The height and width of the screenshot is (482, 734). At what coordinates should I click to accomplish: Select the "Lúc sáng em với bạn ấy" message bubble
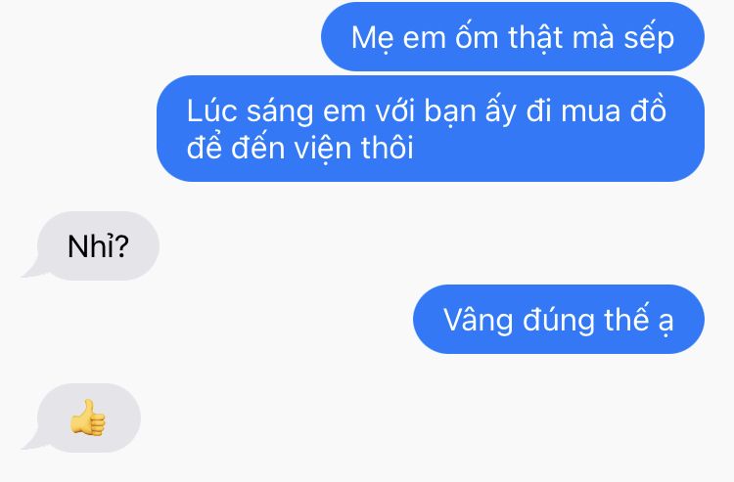(x=431, y=128)
